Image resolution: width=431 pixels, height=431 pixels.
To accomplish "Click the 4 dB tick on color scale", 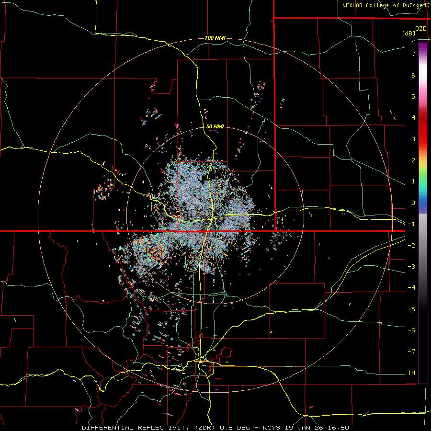I will point(413,118).
